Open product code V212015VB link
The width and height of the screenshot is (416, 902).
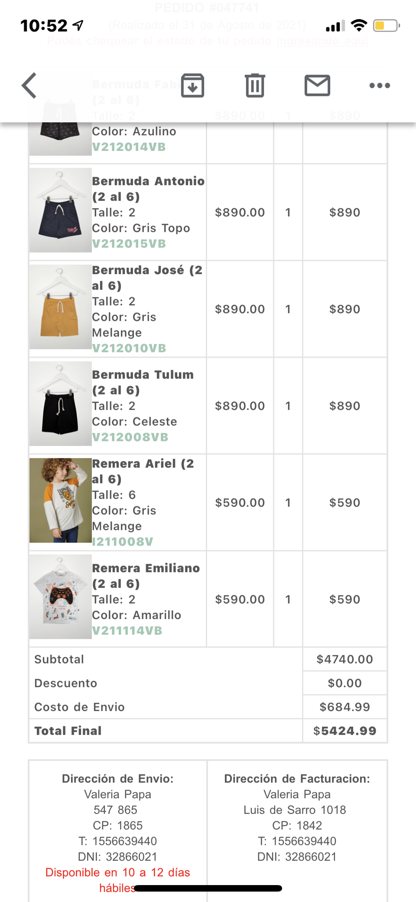coord(129,244)
